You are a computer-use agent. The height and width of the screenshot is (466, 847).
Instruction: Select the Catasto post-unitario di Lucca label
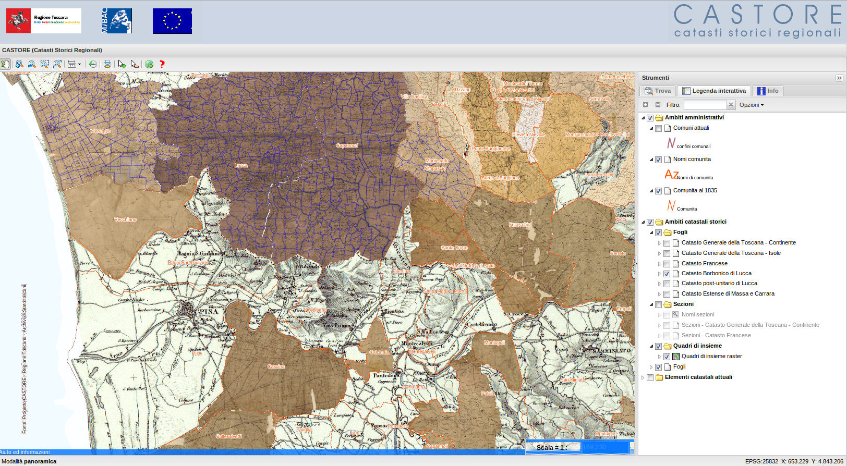[x=719, y=284]
